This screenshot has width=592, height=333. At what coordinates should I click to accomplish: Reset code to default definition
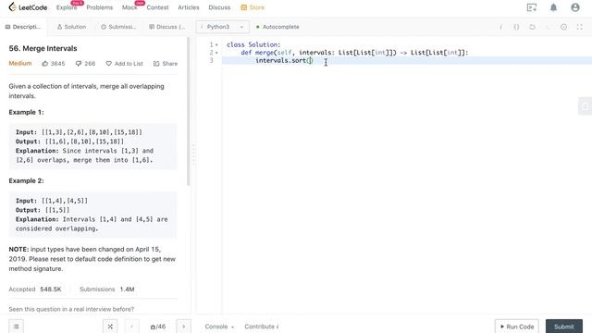(x=533, y=27)
